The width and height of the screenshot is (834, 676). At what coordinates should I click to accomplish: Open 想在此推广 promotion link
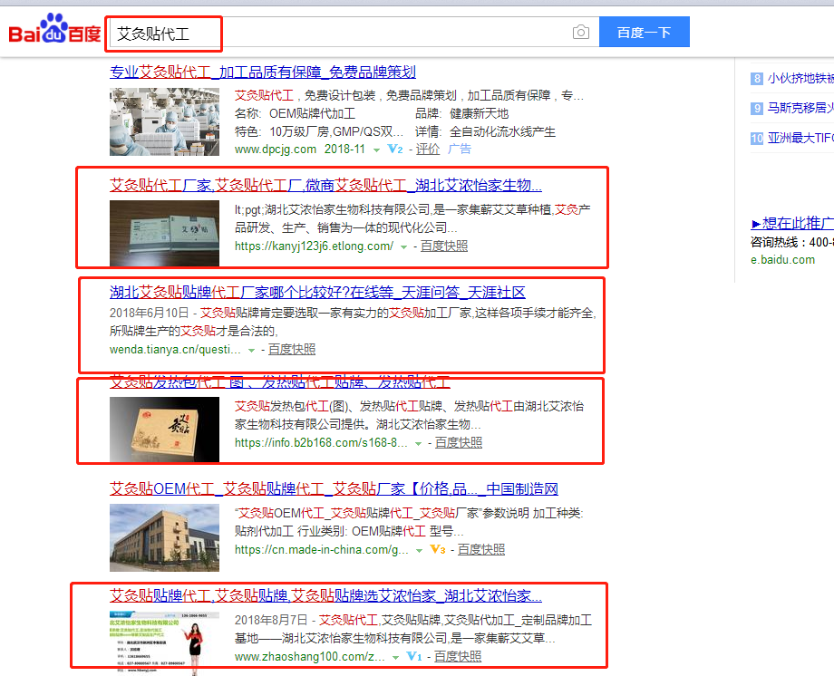pyautogui.click(x=792, y=223)
